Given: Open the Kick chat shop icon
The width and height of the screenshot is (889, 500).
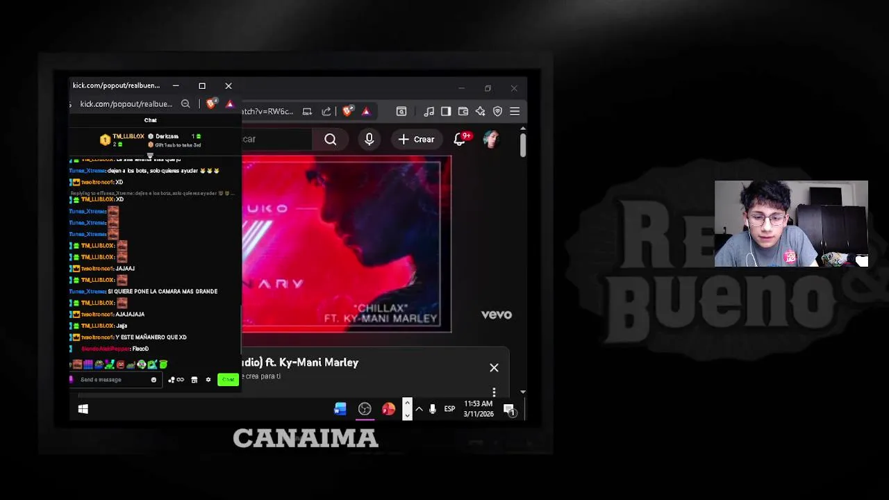Looking at the screenshot, I should point(194,380).
